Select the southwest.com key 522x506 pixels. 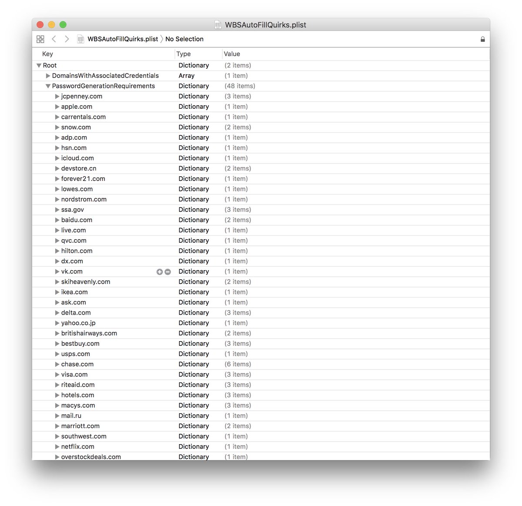[84, 436]
